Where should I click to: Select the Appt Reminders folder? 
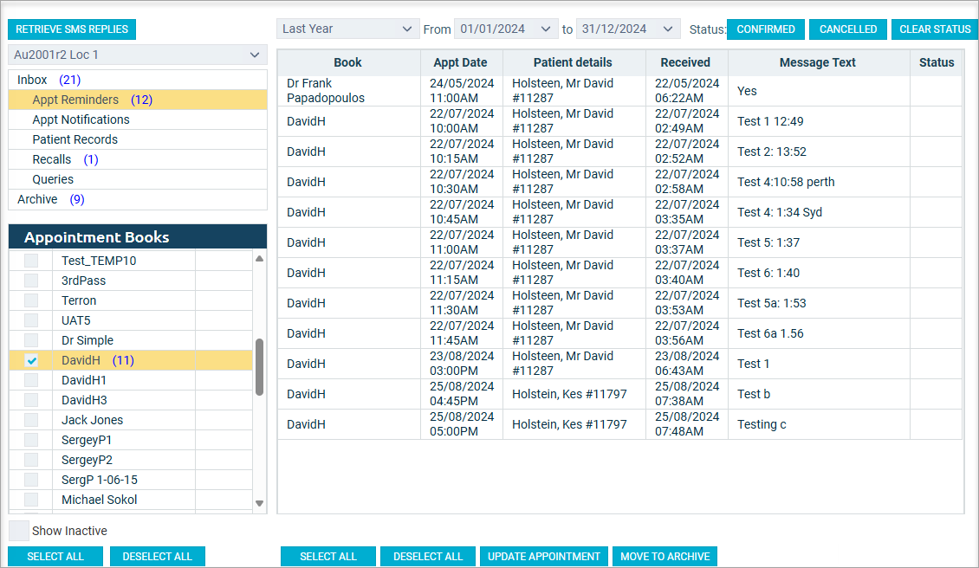click(138, 100)
